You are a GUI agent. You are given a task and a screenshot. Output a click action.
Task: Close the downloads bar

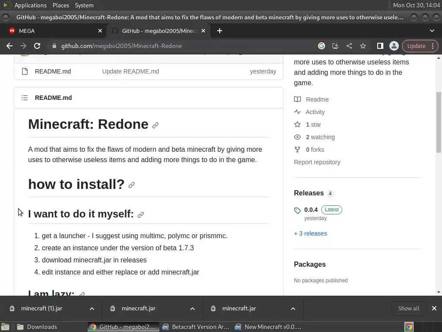[434, 309]
